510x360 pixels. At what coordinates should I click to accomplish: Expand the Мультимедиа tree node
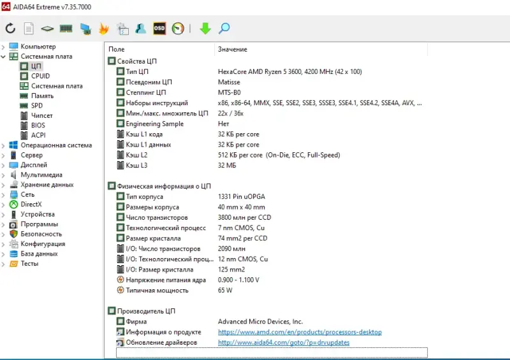pos(3,175)
